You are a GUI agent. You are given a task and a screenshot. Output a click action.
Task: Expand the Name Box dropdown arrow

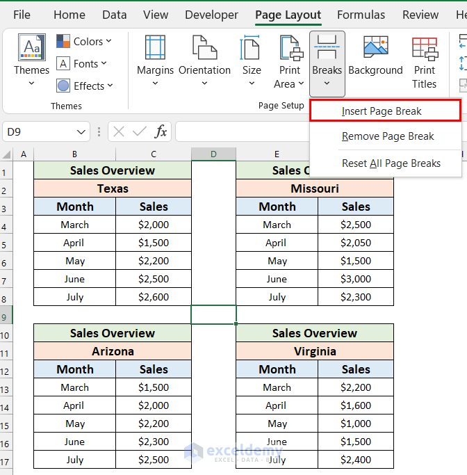point(81,132)
